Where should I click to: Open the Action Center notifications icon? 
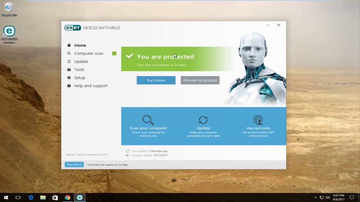coord(352,197)
